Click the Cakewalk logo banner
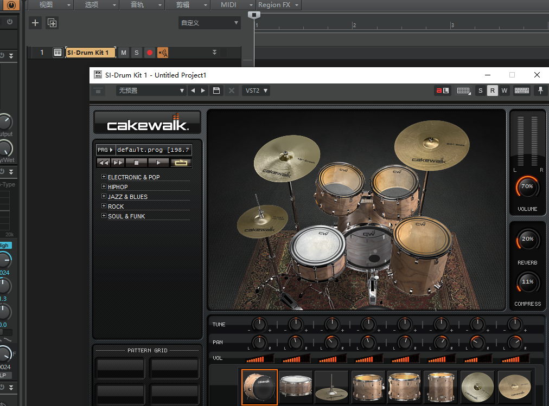 pos(148,122)
